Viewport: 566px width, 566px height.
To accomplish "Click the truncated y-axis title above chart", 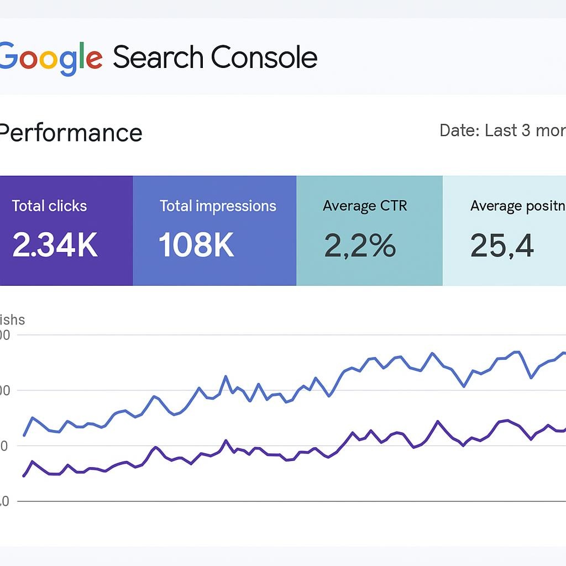I will pyautogui.click(x=12, y=319).
